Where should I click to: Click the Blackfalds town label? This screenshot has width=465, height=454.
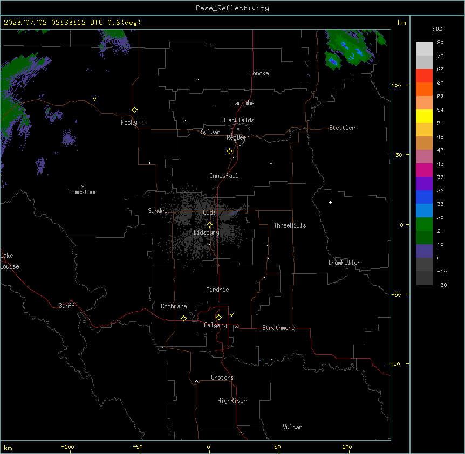[238, 120]
